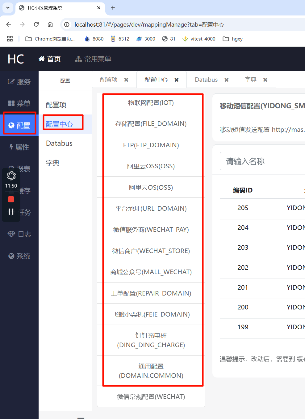Select 物联网配置(IOT) in the config list
Screen dimensions: 305x419
[151, 103]
